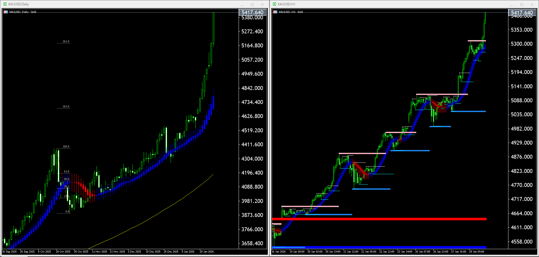This screenshot has height=257, width=539.
Task: Click the 4770.000 price on H1 axis
Action: tap(522, 185)
